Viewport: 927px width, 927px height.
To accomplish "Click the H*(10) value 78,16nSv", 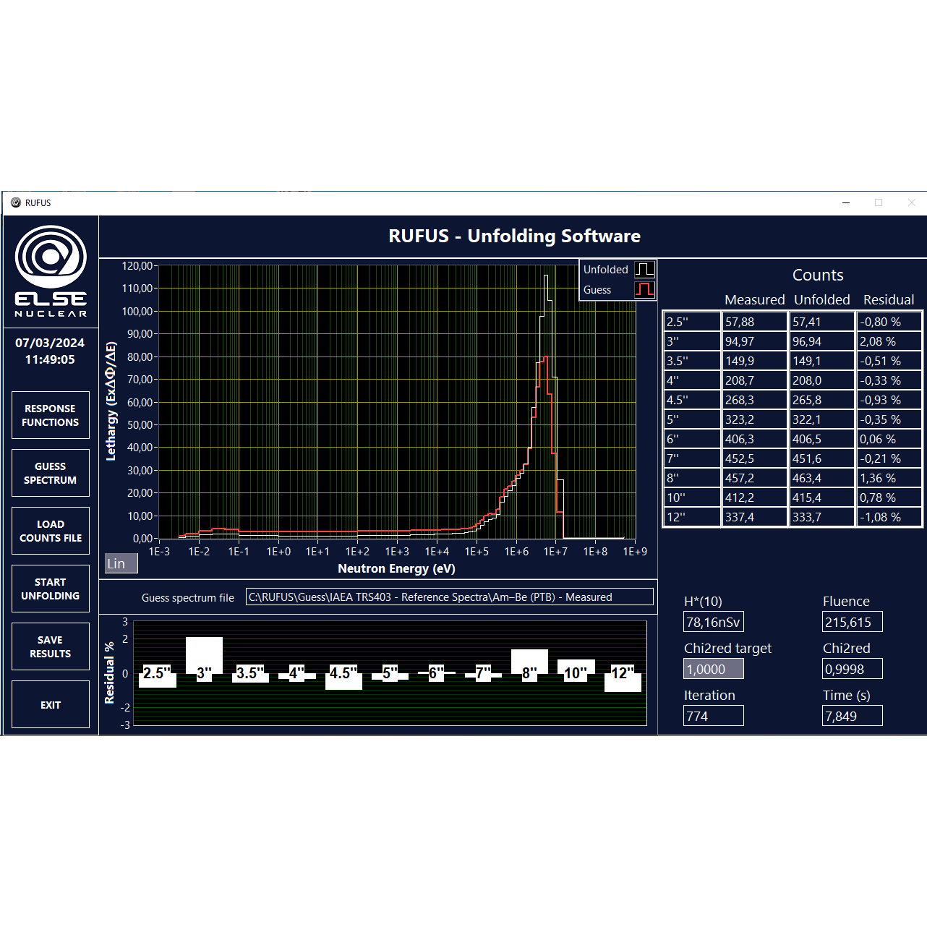I will coord(713,622).
